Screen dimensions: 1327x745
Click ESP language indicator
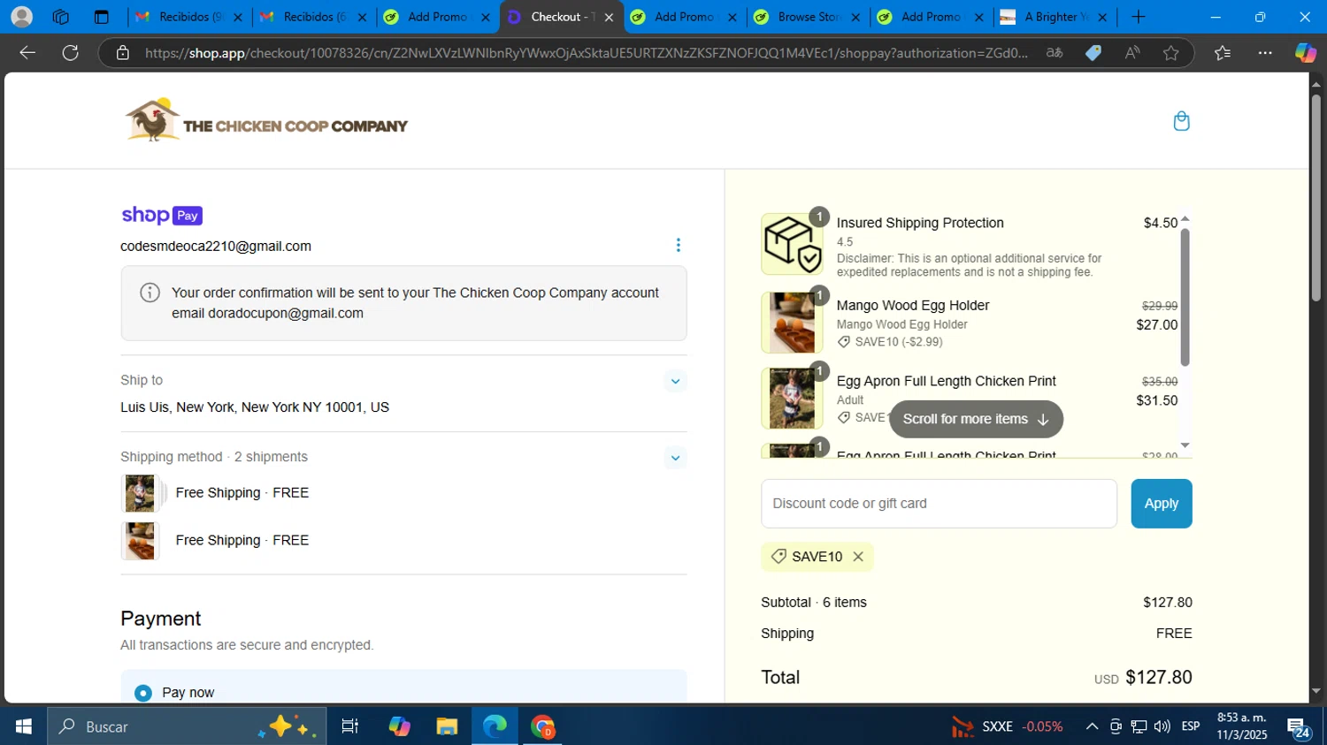pos(1191,726)
